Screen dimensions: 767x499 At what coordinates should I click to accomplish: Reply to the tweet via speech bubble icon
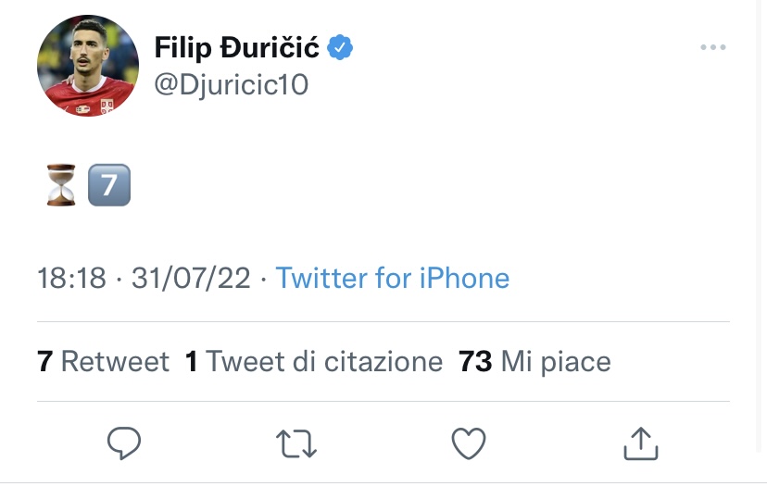point(123,444)
